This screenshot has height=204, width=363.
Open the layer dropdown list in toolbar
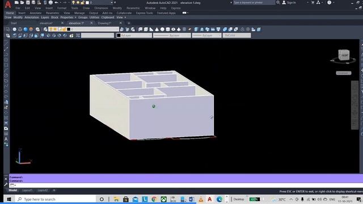(x=84, y=29)
